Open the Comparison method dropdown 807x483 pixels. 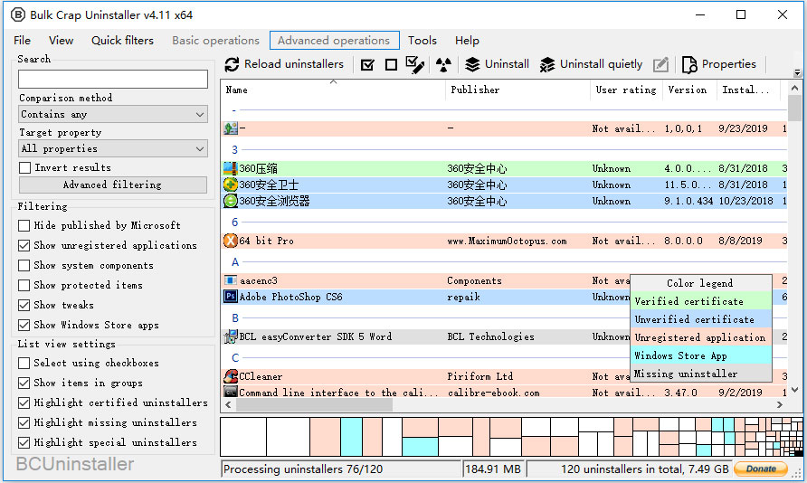coord(113,114)
